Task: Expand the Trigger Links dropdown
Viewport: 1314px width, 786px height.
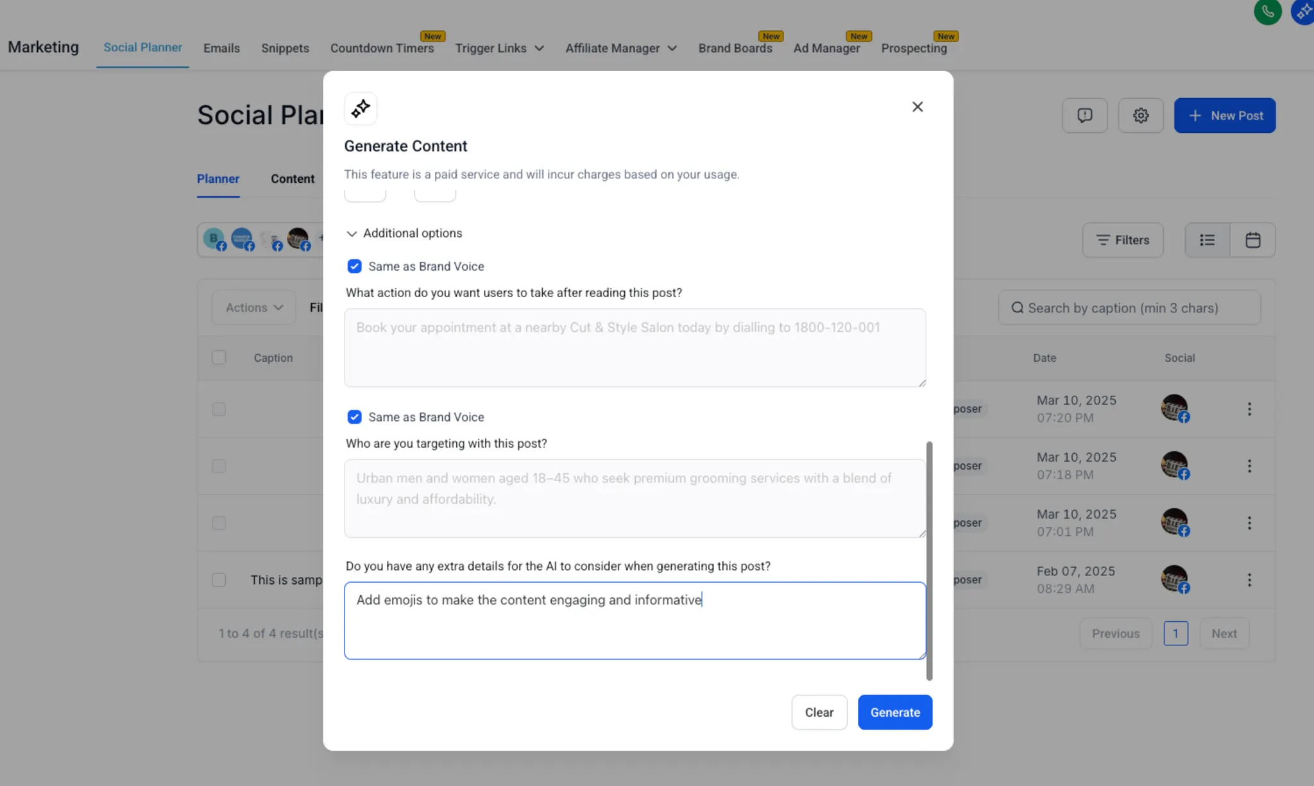Action: 499,48
